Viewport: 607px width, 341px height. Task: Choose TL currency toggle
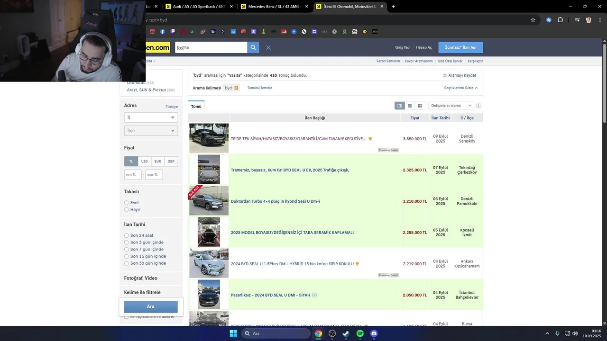click(x=131, y=162)
